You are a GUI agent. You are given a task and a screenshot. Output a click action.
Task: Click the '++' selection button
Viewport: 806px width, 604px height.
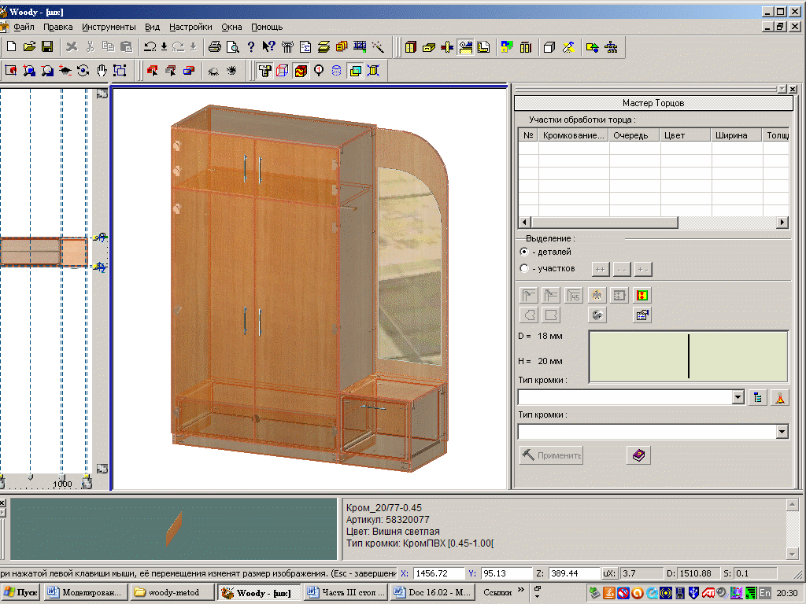pyautogui.click(x=600, y=270)
